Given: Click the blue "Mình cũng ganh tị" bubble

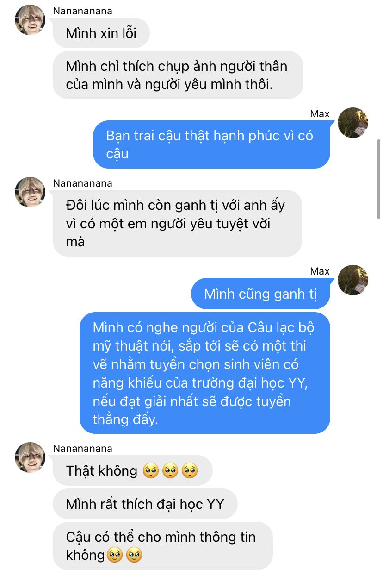Looking at the screenshot, I should click(260, 294).
